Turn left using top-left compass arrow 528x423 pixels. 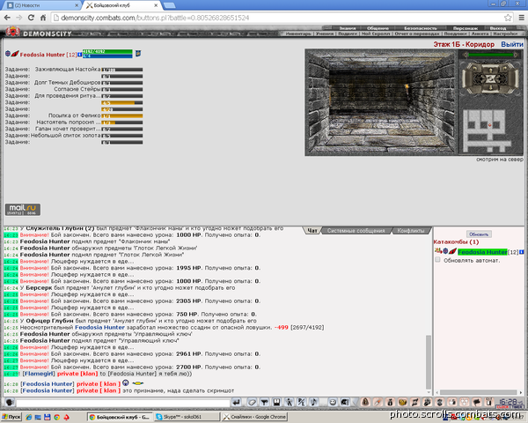tap(474, 69)
